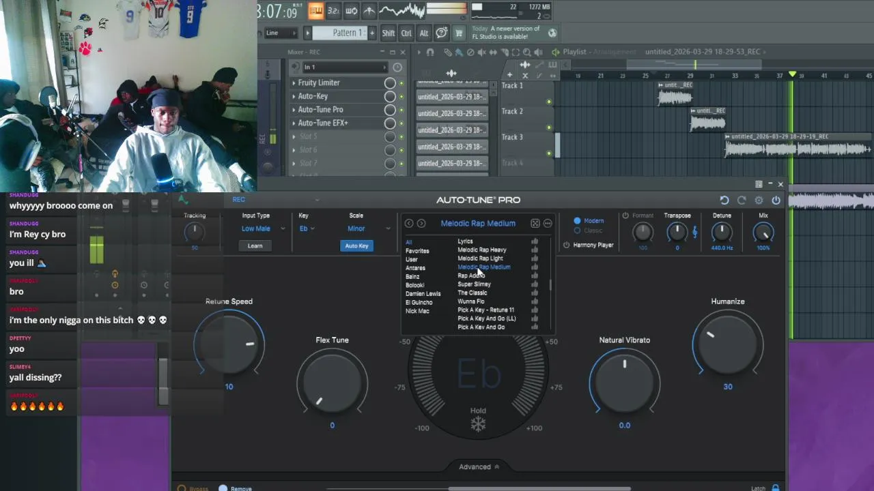Open Auto-Tune settings gear
Screen dimensions: 874x491
tap(759, 200)
